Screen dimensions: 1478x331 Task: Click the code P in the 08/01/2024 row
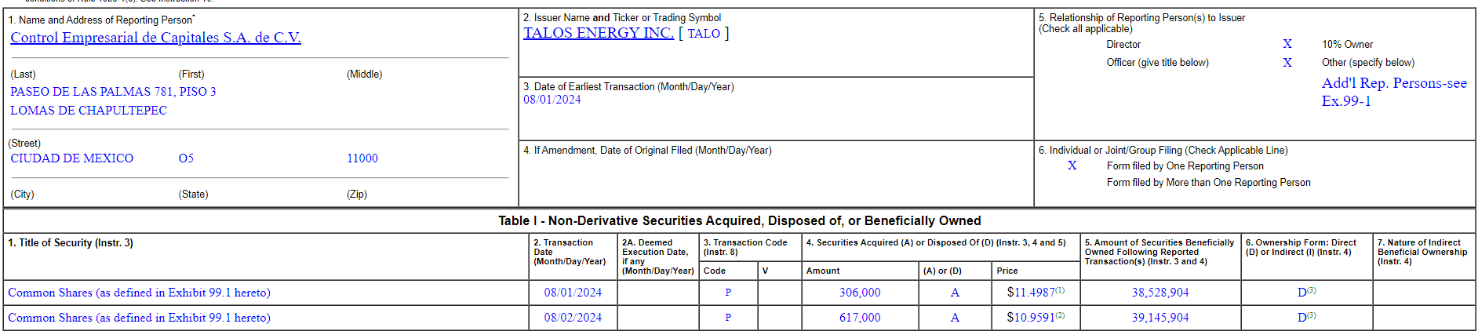point(728,293)
